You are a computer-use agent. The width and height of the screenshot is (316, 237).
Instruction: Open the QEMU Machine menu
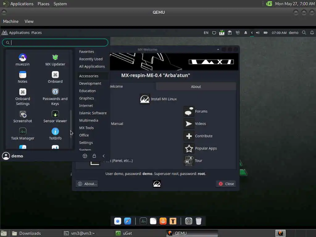(11, 21)
